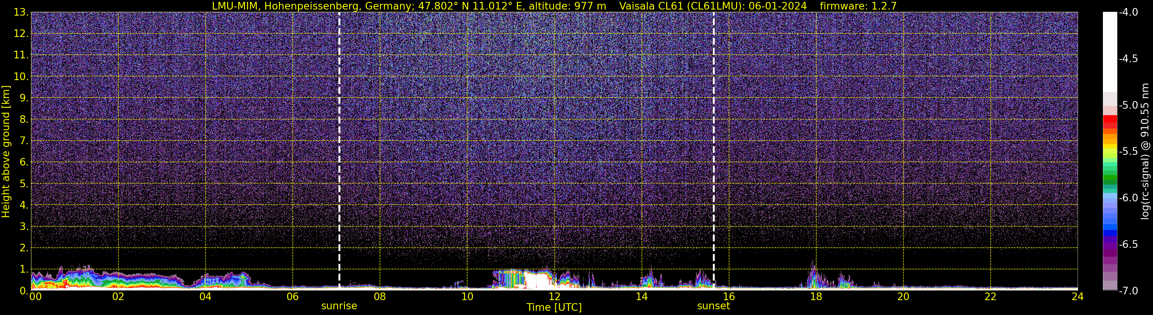This screenshot has width=1153, height=315.
Task: Click the 'log(rc-signal) @ 910.55 nm' colorbar label
Action: (1145, 152)
